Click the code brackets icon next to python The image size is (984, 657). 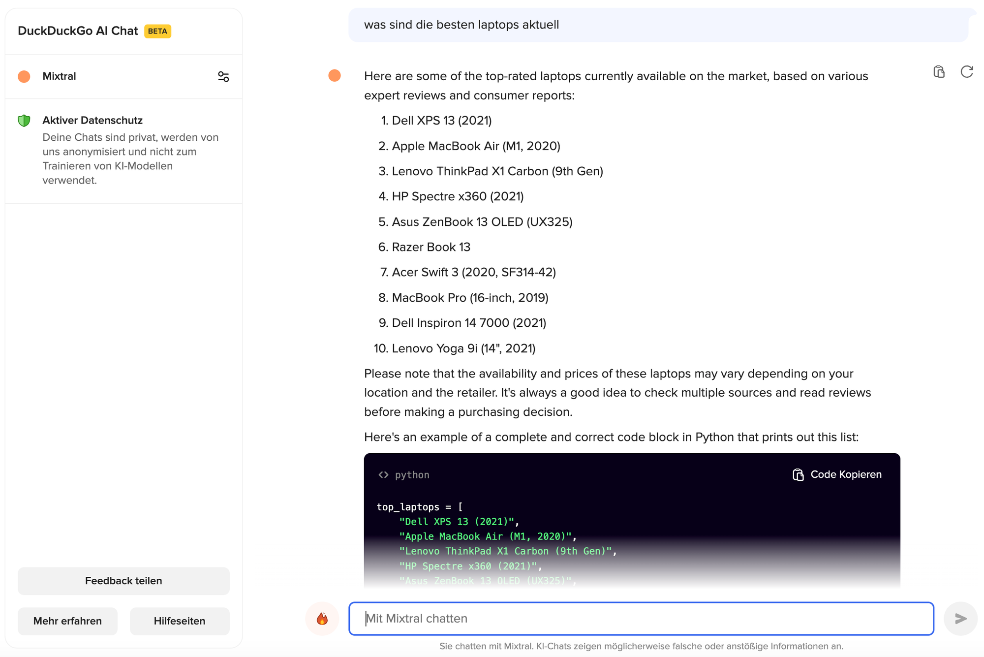coord(383,475)
